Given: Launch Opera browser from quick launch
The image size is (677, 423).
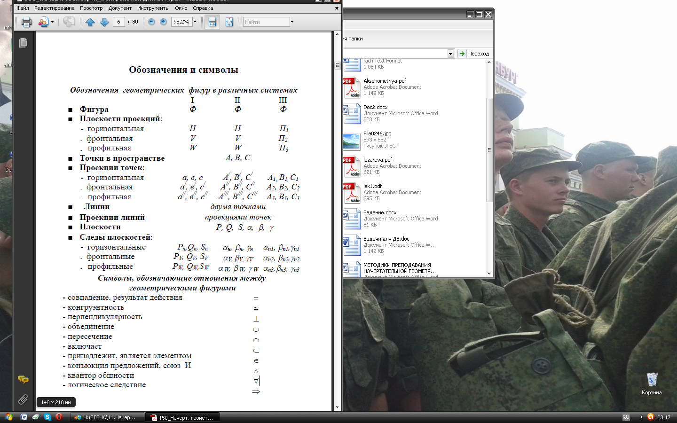Looking at the screenshot, I should (x=59, y=417).
